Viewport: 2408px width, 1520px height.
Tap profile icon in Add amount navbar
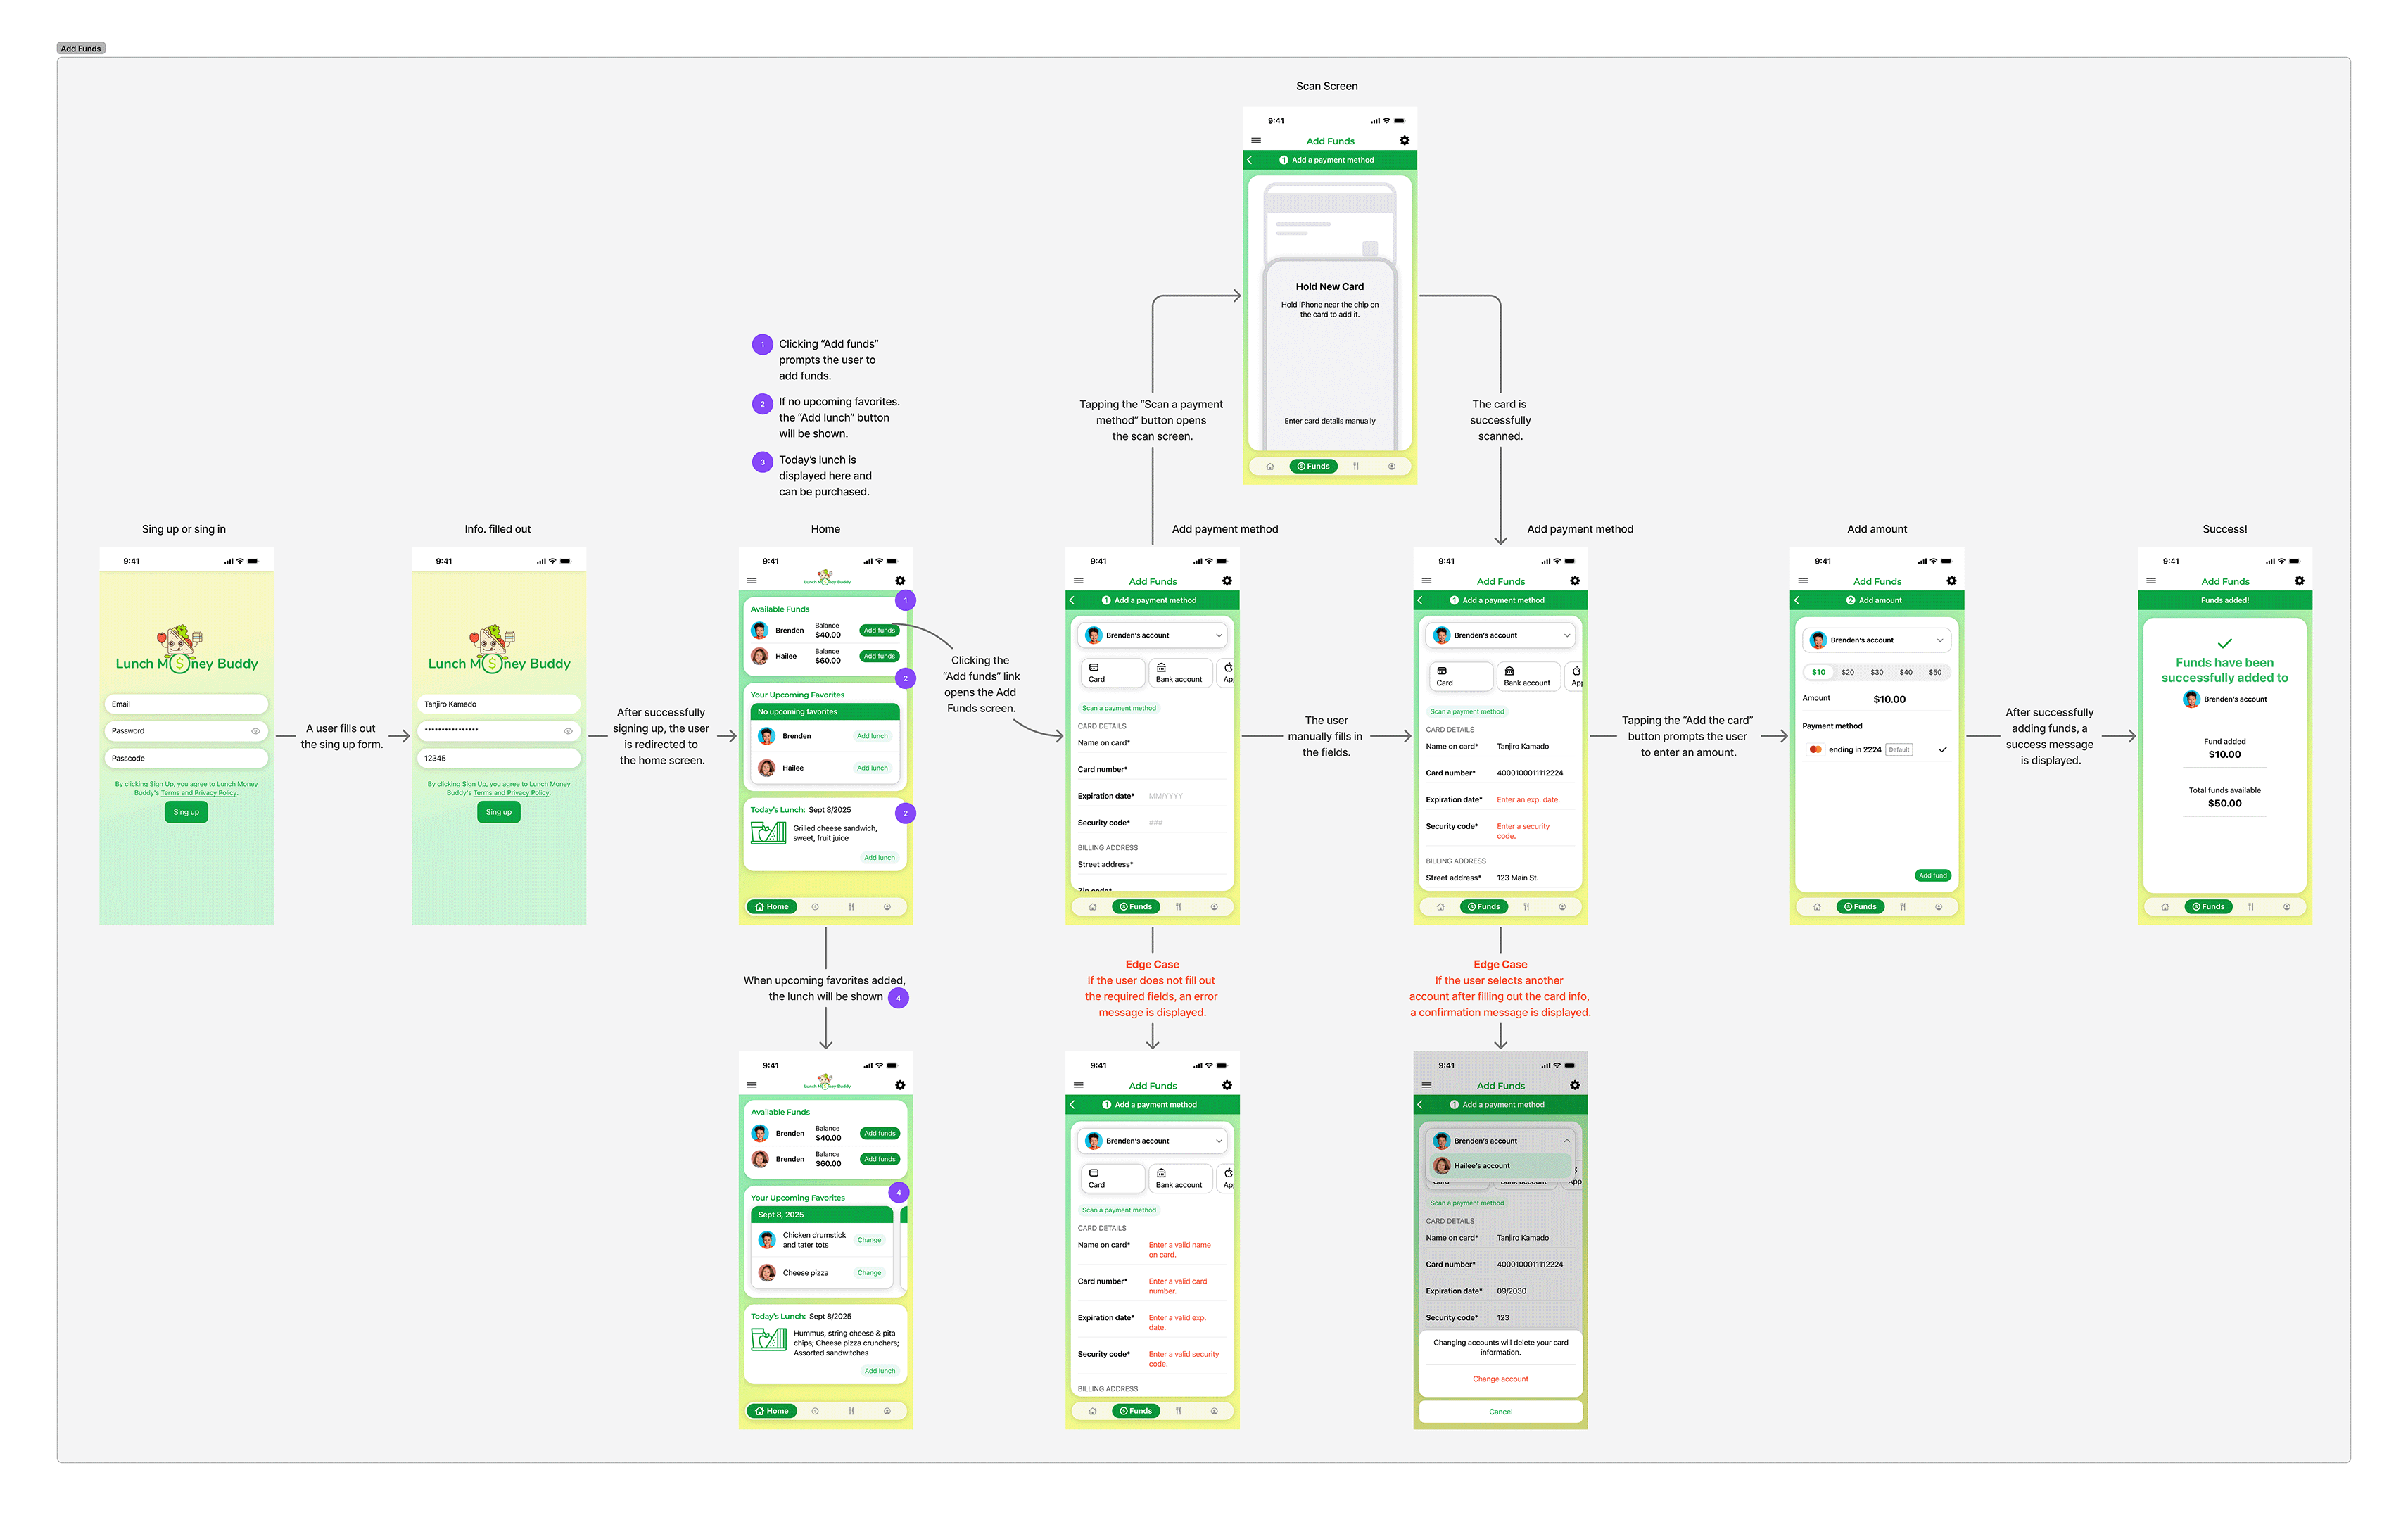pos(1938,907)
